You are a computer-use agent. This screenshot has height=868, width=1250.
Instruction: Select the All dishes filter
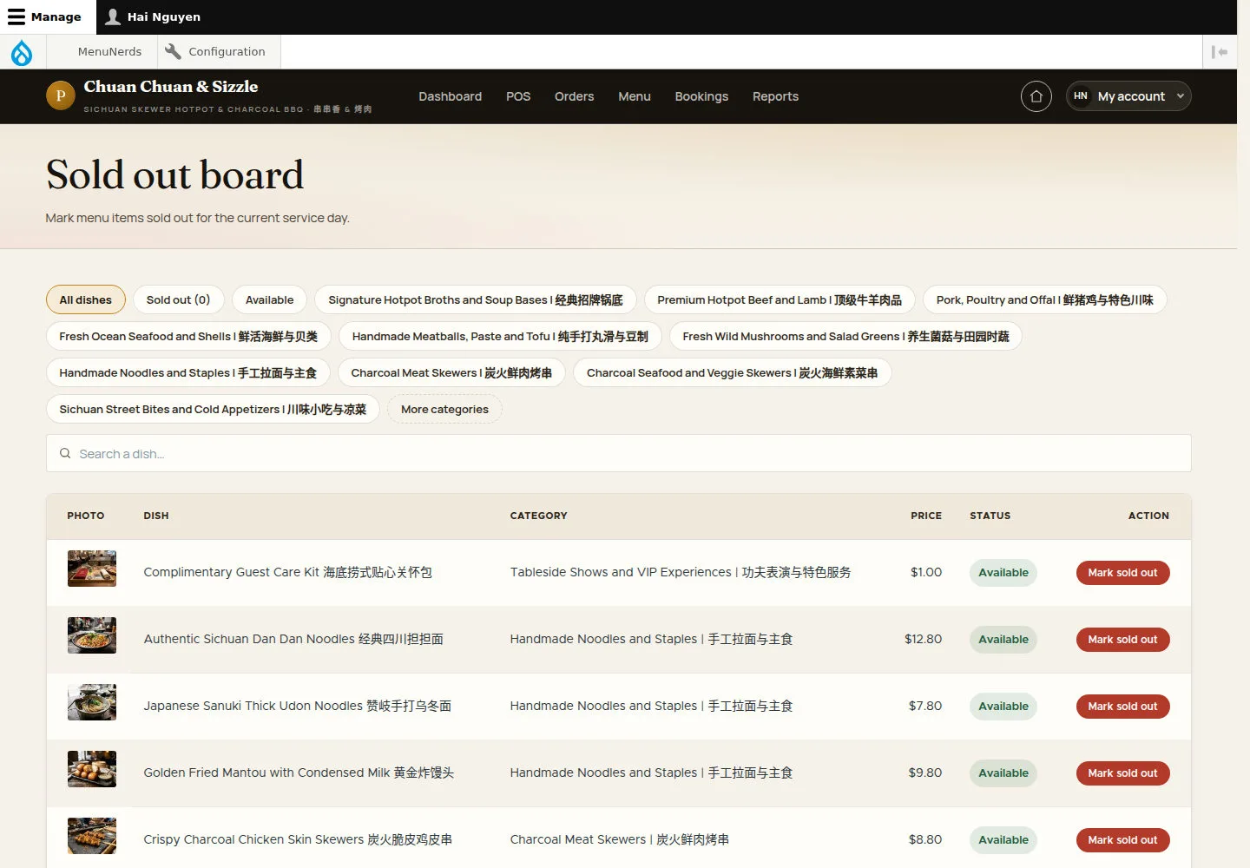point(86,299)
